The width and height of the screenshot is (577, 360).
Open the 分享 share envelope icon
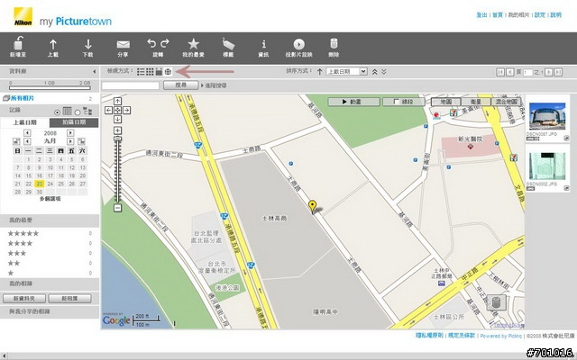click(123, 44)
